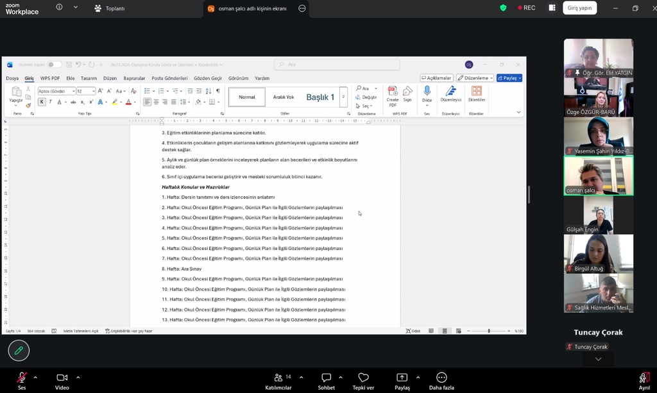Adjust the Word zoom slider
Viewport: 657px width, 393px height.
point(489,331)
